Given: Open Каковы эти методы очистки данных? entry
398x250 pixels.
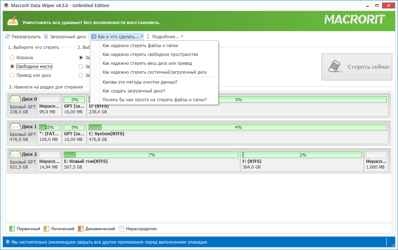Looking at the screenshot, I should (x=140, y=82).
